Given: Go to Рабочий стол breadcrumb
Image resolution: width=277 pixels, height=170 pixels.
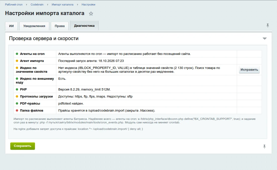Looking at the screenshot, I should click(x=14, y=5).
